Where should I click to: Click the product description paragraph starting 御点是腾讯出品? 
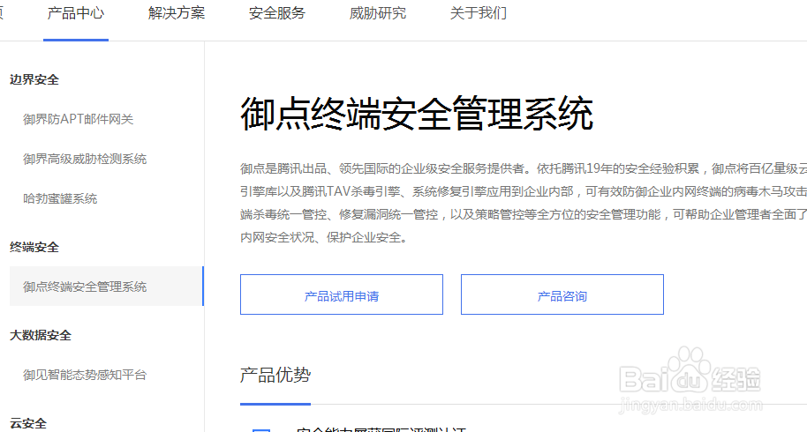524,203
